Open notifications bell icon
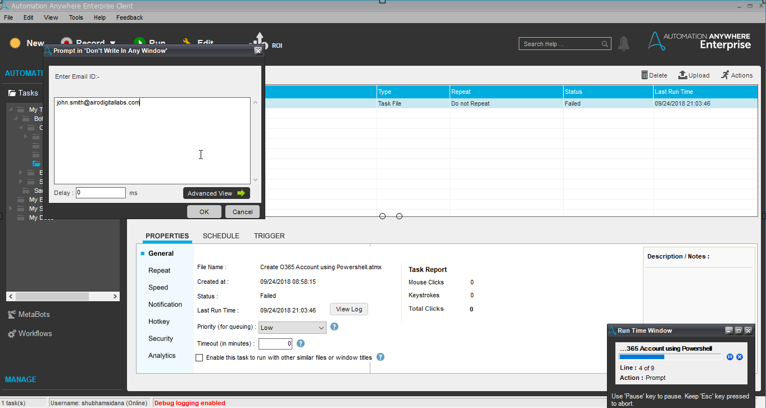The width and height of the screenshot is (766, 408). tap(624, 43)
